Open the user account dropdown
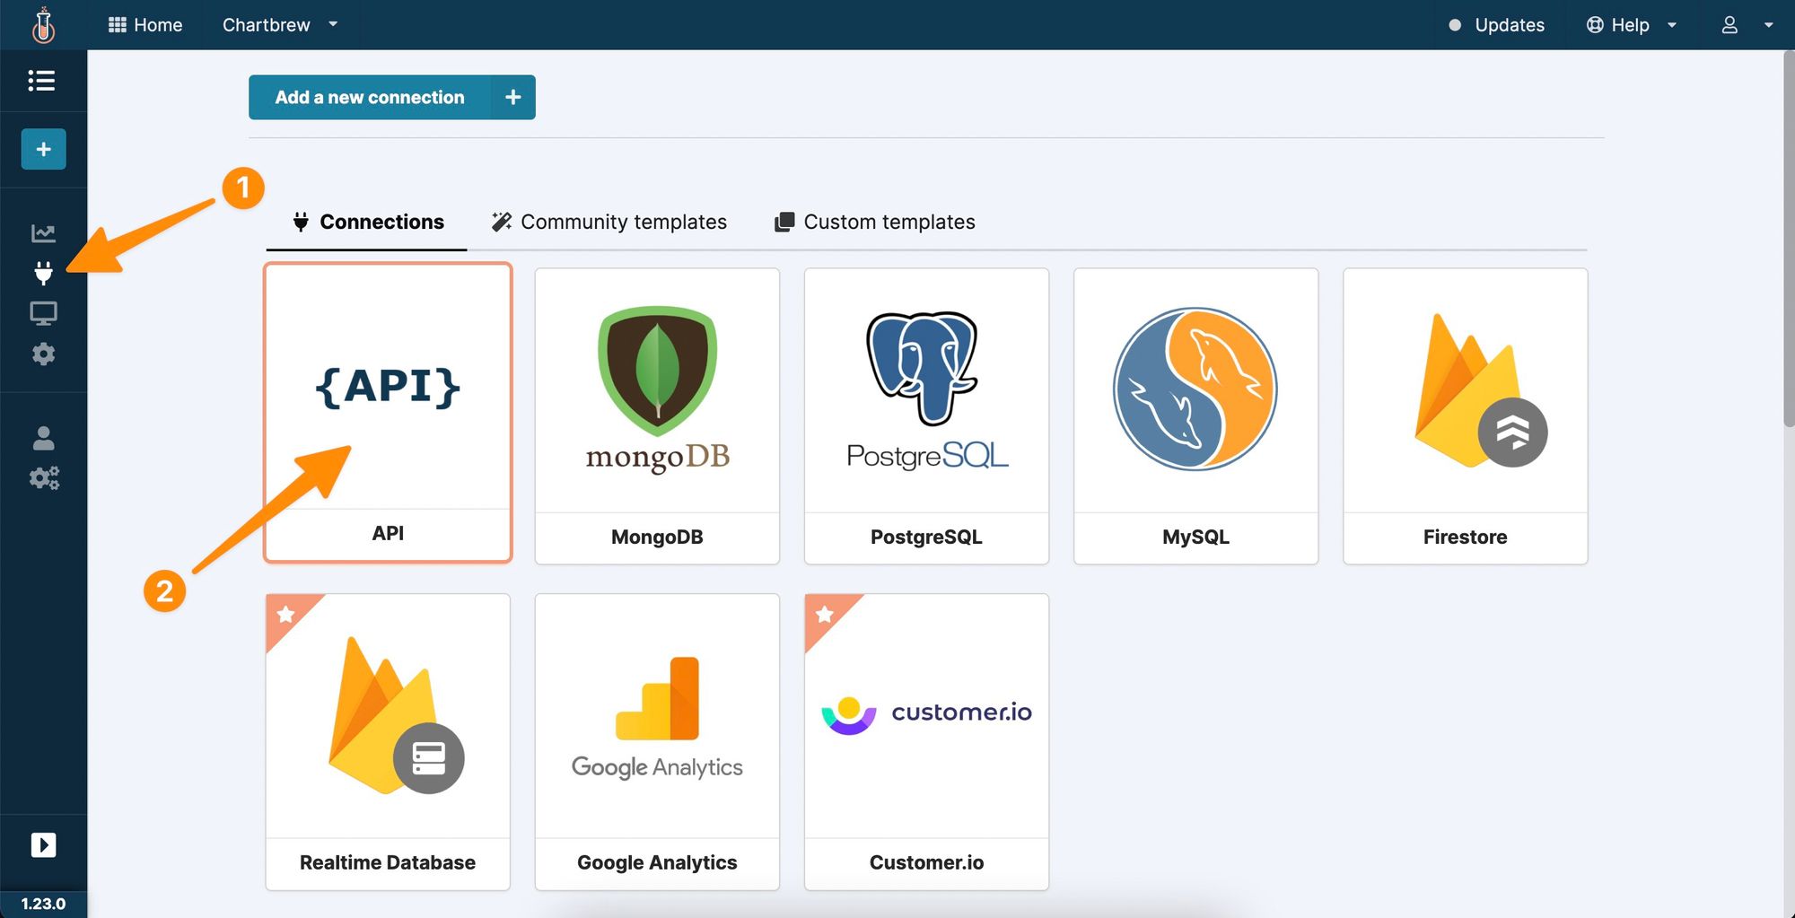1795x918 pixels. (x=1747, y=25)
